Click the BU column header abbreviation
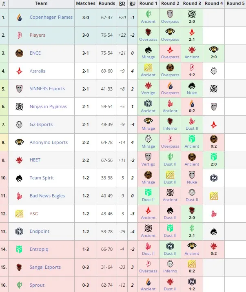The width and height of the screenshot is (246, 292). 132,3
